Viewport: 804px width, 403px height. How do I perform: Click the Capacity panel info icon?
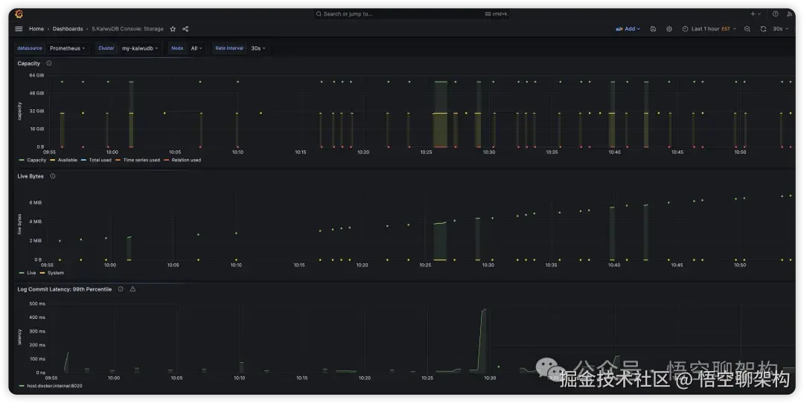[48, 63]
